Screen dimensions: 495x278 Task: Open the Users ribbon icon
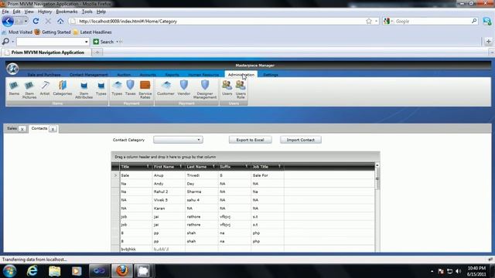point(227,88)
